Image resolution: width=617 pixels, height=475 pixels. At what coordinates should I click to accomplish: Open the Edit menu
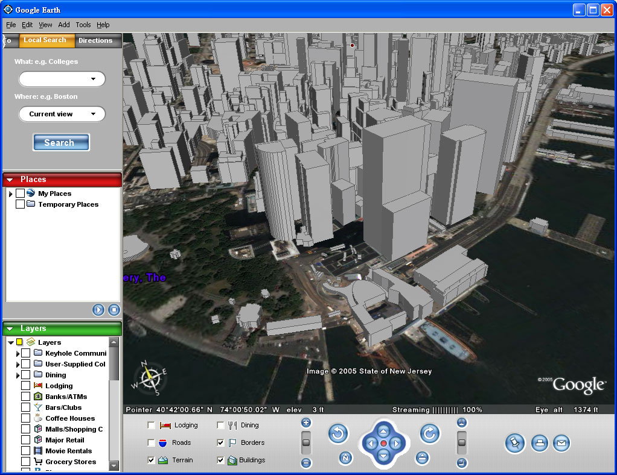27,25
